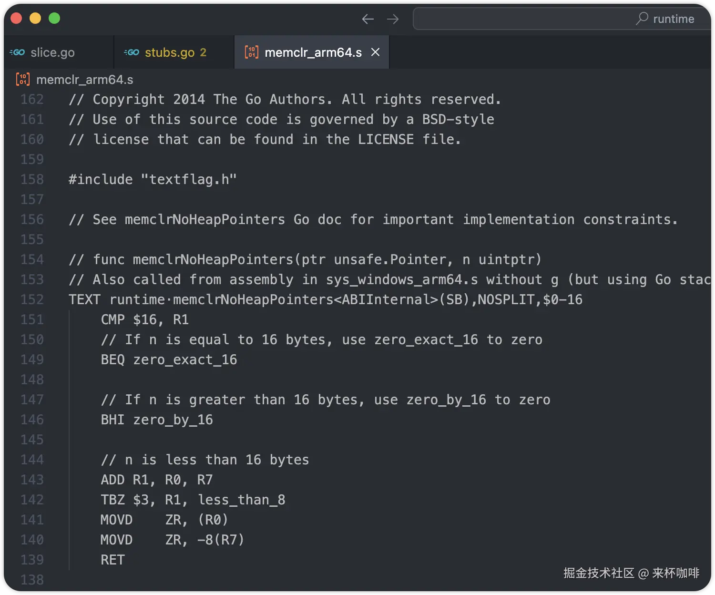715x595 pixels.
Task: Click line number 158 in the gutter
Action: (x=32, y=179)
